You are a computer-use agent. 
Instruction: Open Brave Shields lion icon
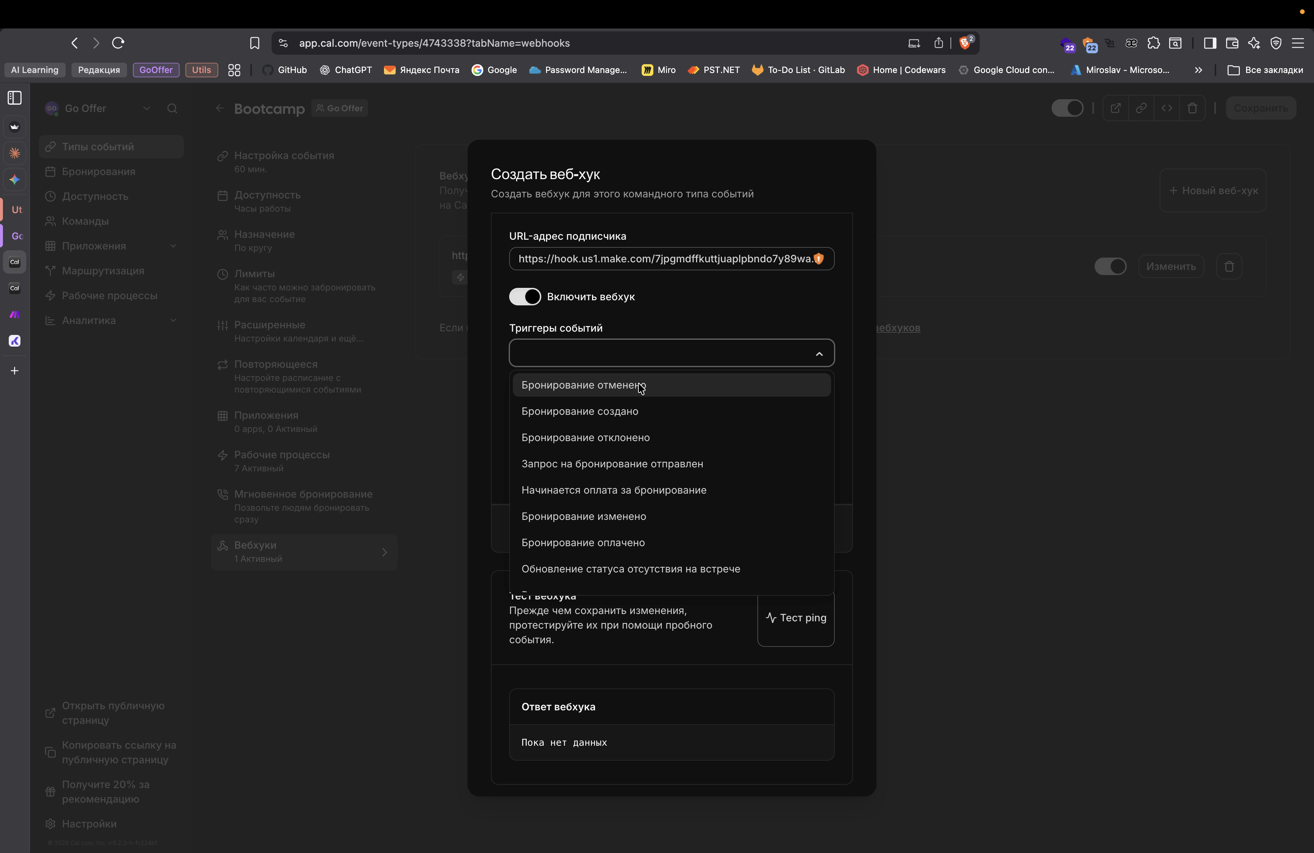[x=965, y=43]
